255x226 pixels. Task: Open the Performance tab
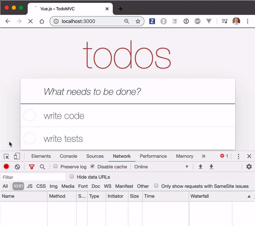(x=153, y=156)
